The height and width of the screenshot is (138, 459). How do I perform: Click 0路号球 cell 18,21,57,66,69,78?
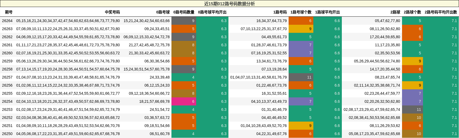click(155, 101)
